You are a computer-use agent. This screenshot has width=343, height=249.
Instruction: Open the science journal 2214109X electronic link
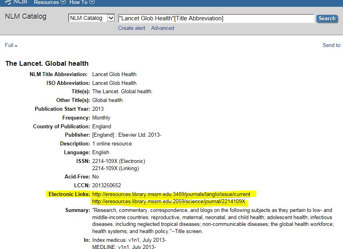(x=169, y=202)
